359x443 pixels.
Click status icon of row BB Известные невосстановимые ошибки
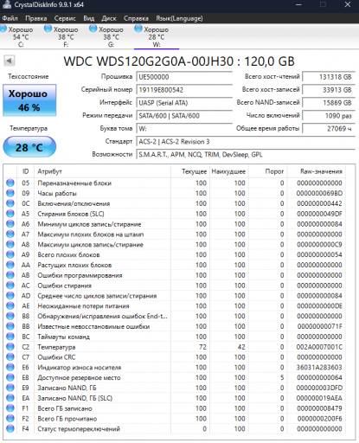10,326
